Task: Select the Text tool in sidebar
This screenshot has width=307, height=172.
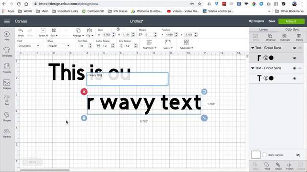Action: 7,100
